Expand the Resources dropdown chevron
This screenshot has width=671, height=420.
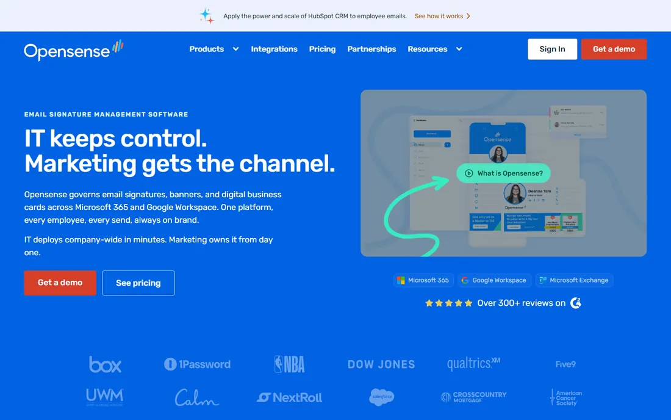click(459, 49)
